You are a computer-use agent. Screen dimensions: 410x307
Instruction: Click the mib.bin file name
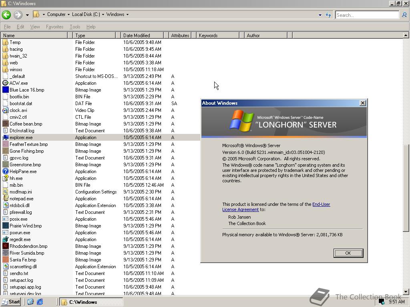[16, 185]
